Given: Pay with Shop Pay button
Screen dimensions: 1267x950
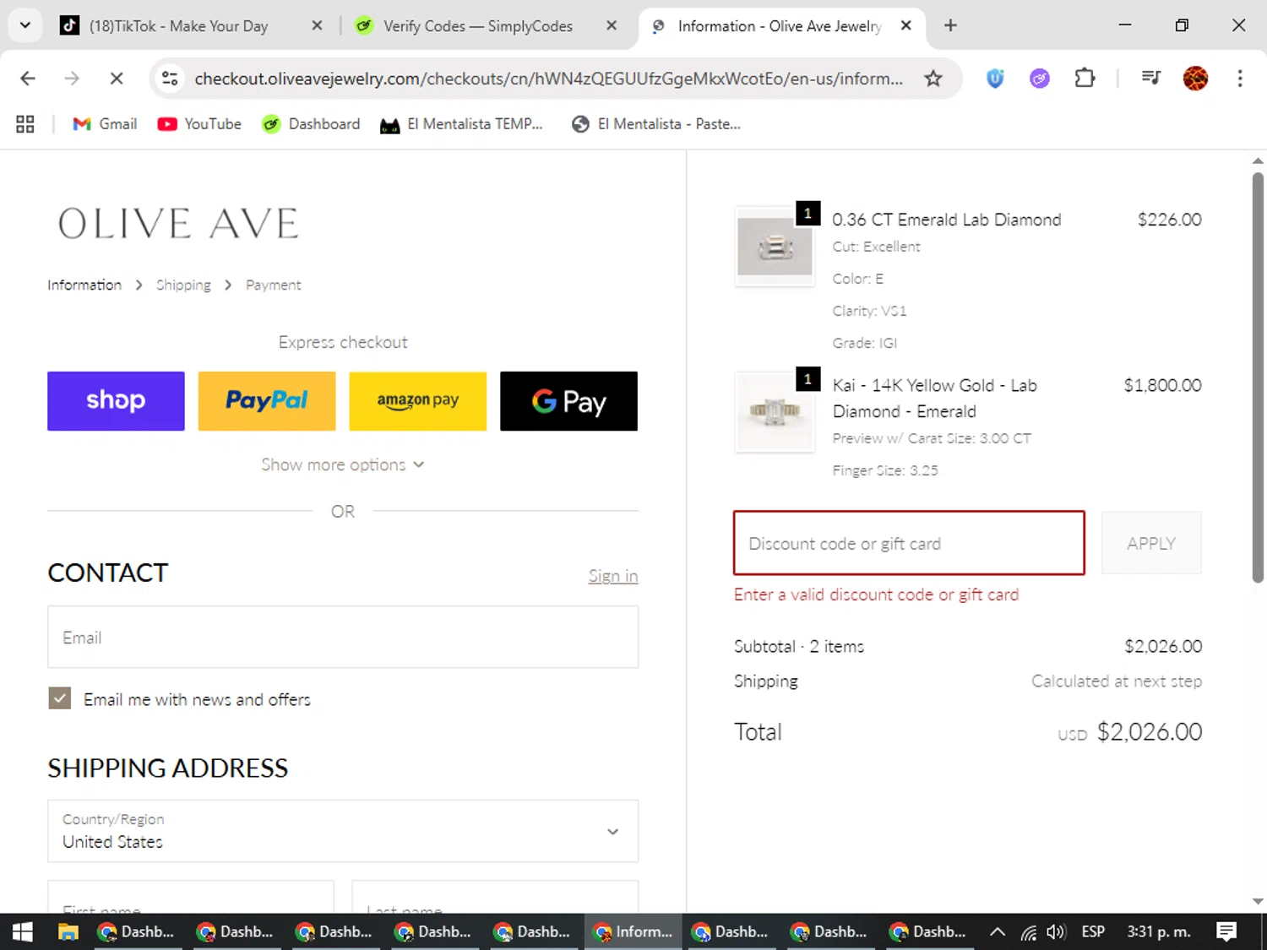Looking at the screenshot, I should point(116,401).
